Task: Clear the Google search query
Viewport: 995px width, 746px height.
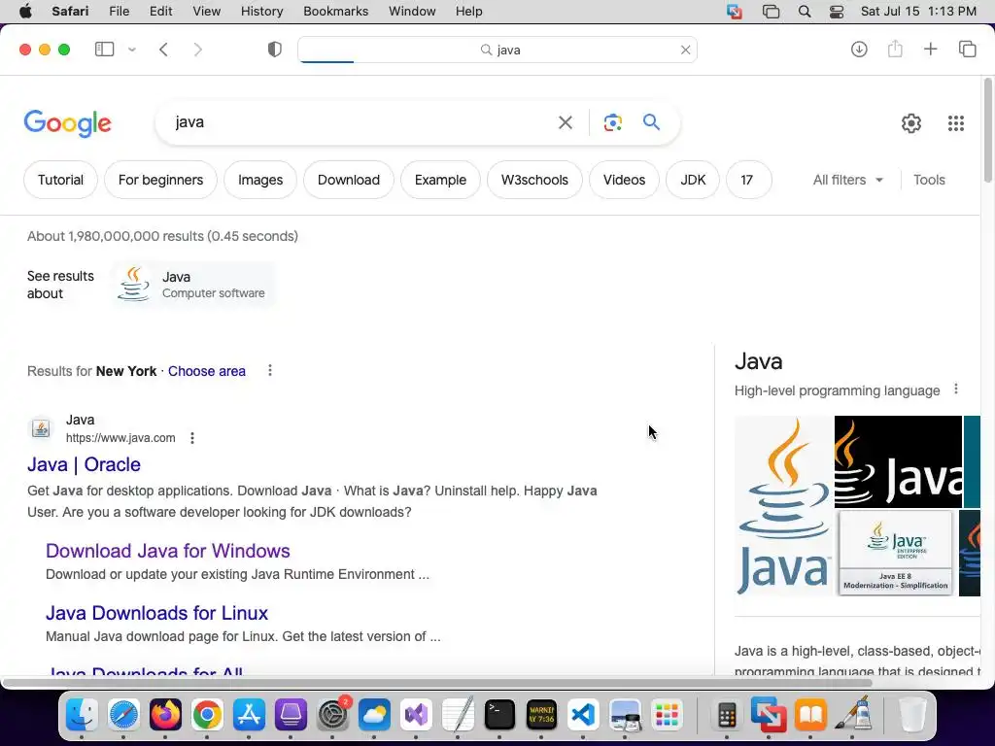Action: tap(566, 122)
